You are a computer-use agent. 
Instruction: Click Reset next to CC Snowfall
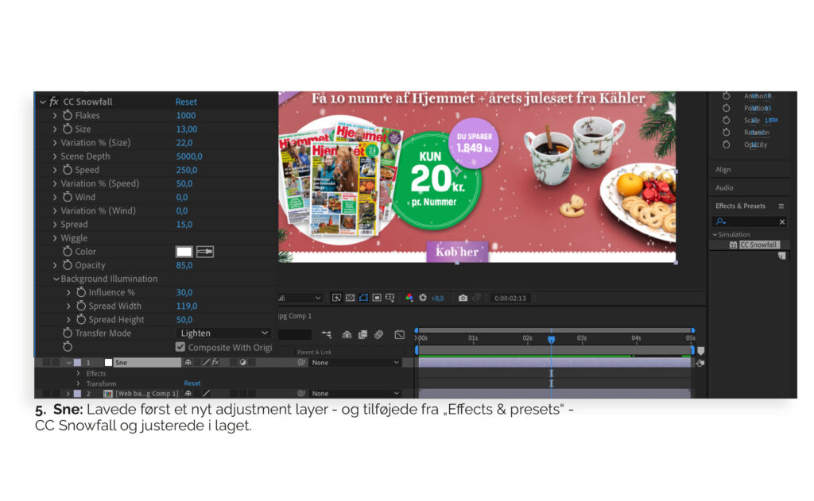[186, 102]
